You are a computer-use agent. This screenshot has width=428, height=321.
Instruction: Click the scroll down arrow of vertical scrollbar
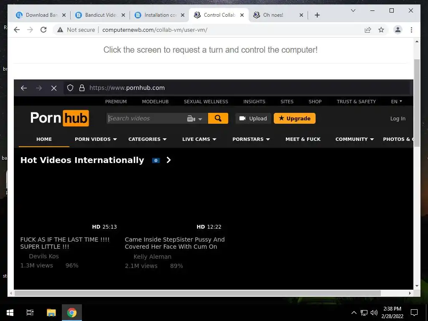417,286
